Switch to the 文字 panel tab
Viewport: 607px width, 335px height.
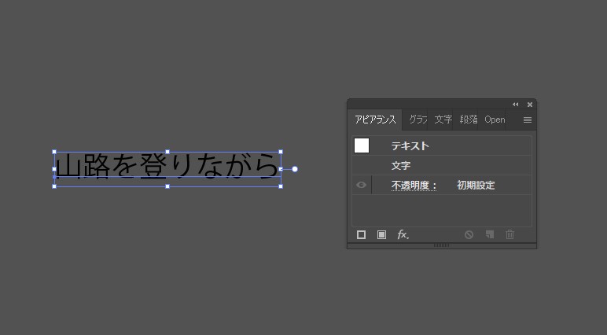443,120
